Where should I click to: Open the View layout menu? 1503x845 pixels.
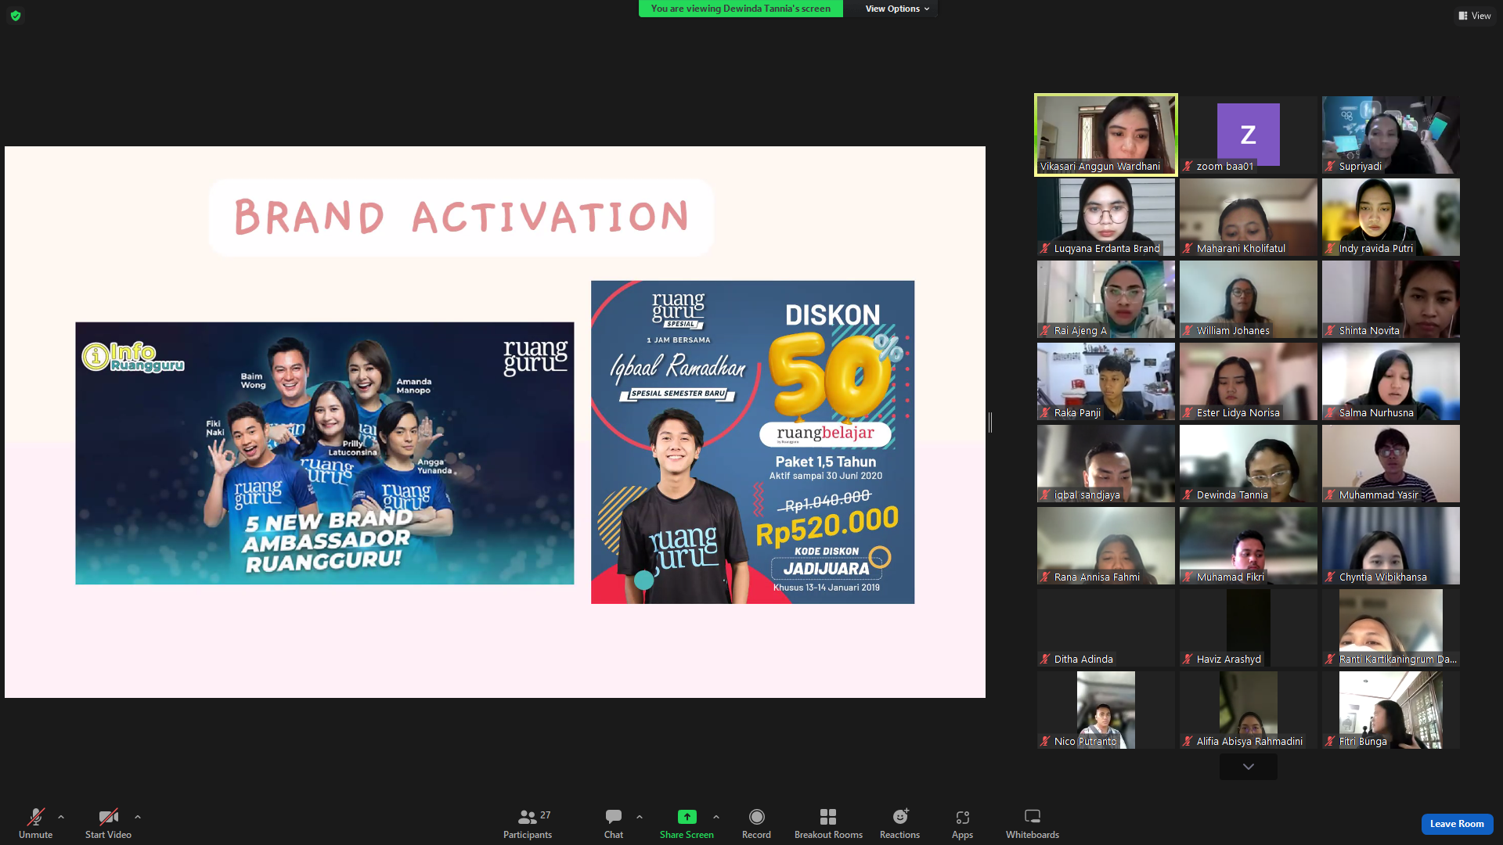click(1475, 16)
